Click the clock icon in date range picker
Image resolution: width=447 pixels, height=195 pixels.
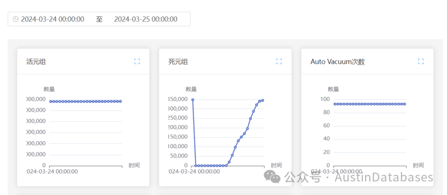16,19
